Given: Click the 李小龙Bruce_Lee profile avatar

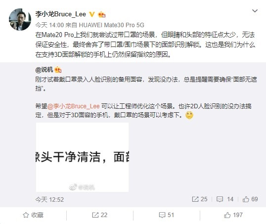Looking at the screenshot, I should (x=20, y=19).
